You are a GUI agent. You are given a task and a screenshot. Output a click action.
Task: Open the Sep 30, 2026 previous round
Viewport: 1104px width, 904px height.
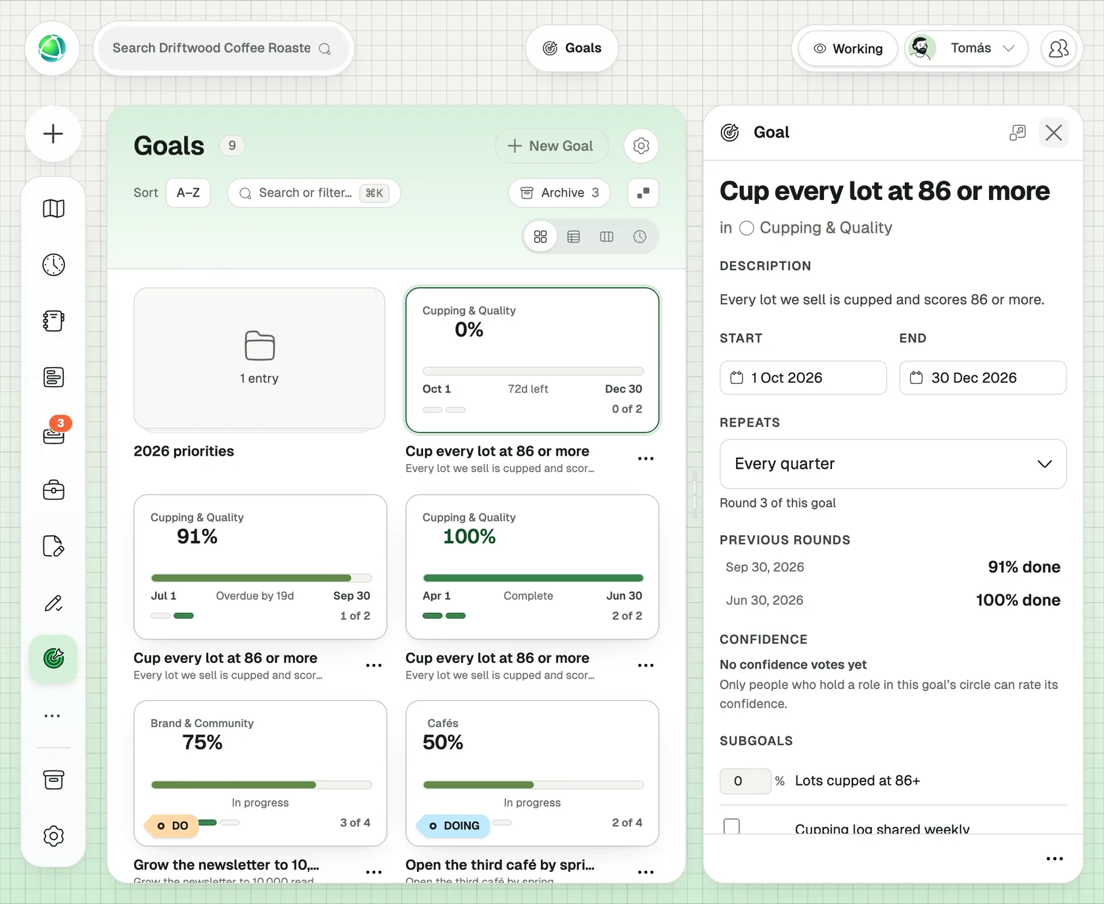pos(892,567)
